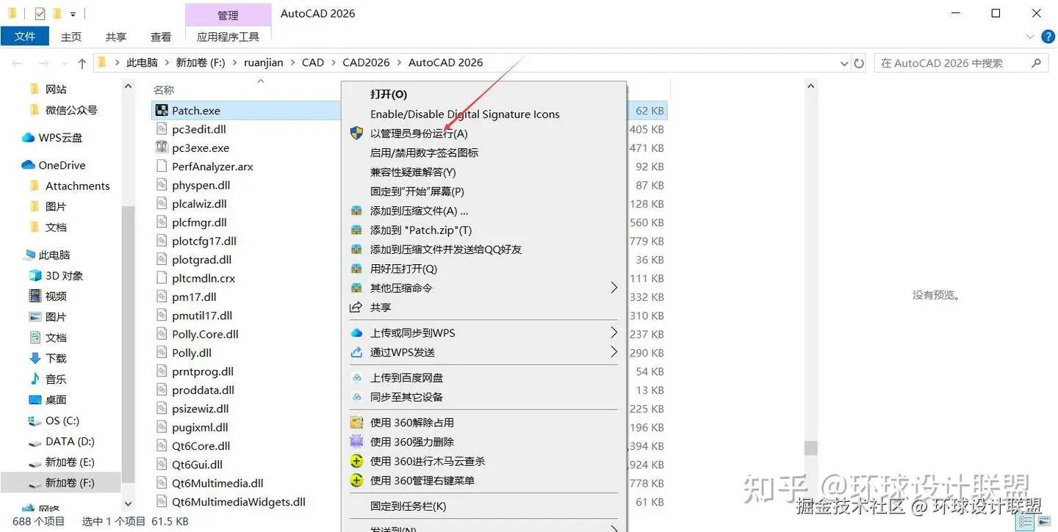
Task: Open the Attachments folder under OneDrive
Action: 77,186
